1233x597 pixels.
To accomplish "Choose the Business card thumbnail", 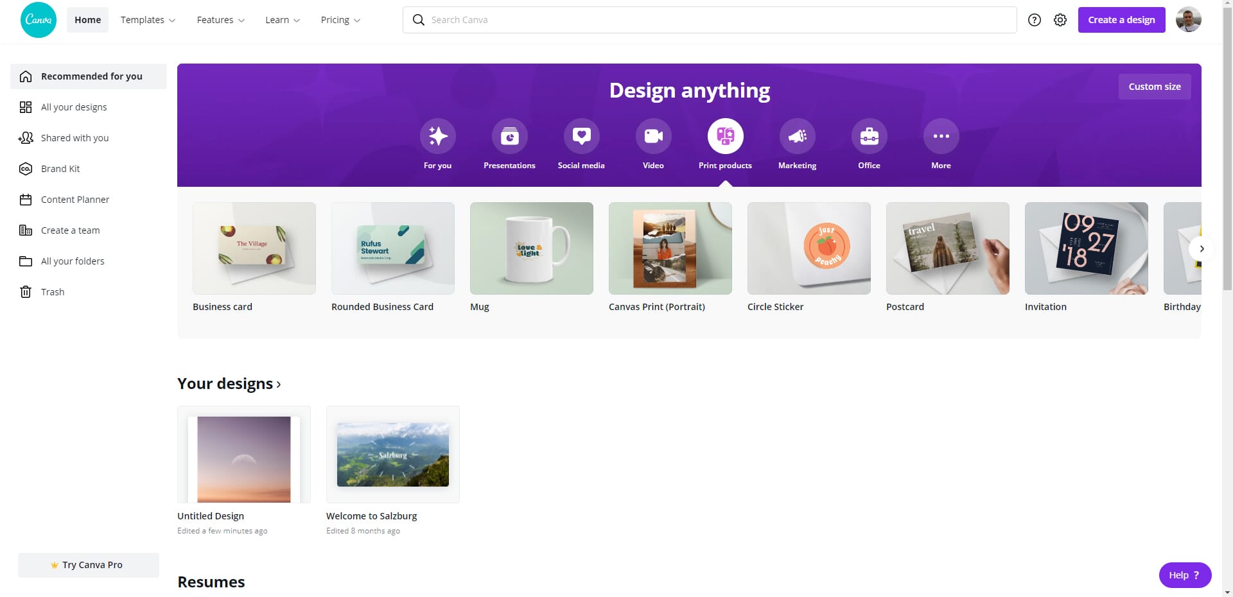I will point(254,248).
